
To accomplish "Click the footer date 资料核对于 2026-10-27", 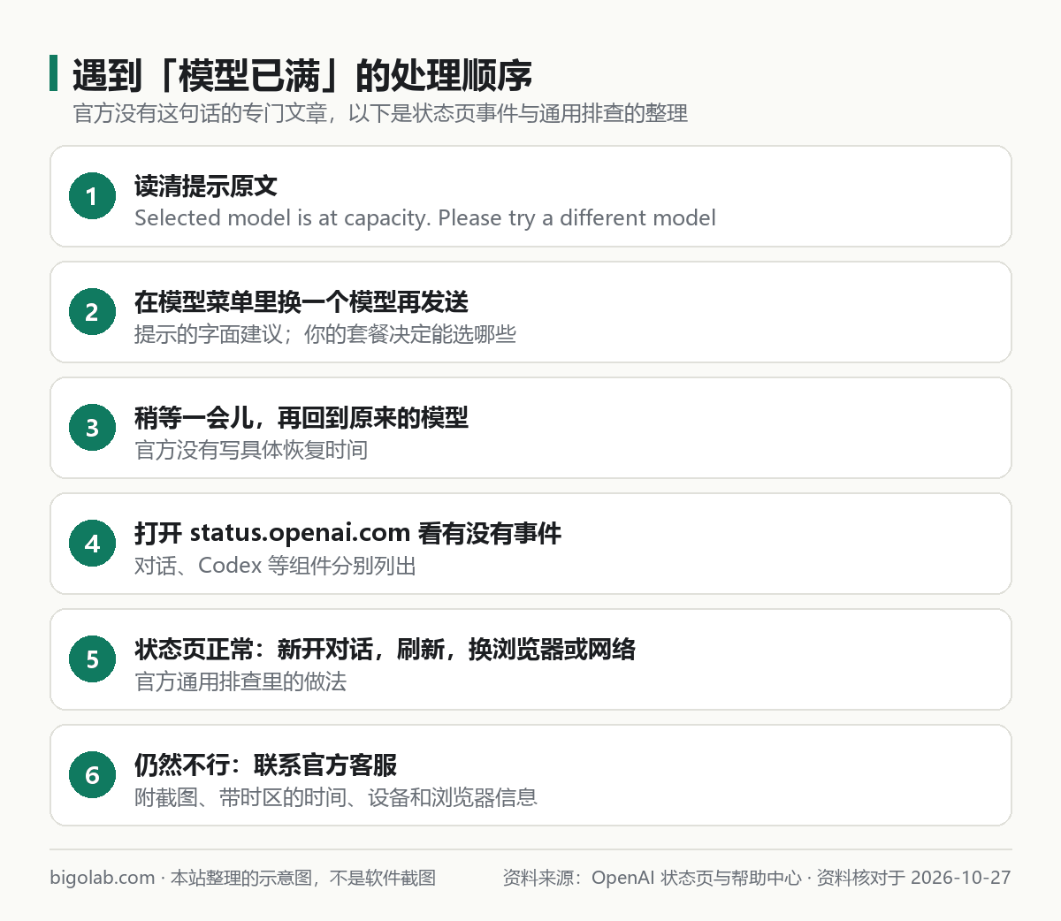I will tap(913, 878).
